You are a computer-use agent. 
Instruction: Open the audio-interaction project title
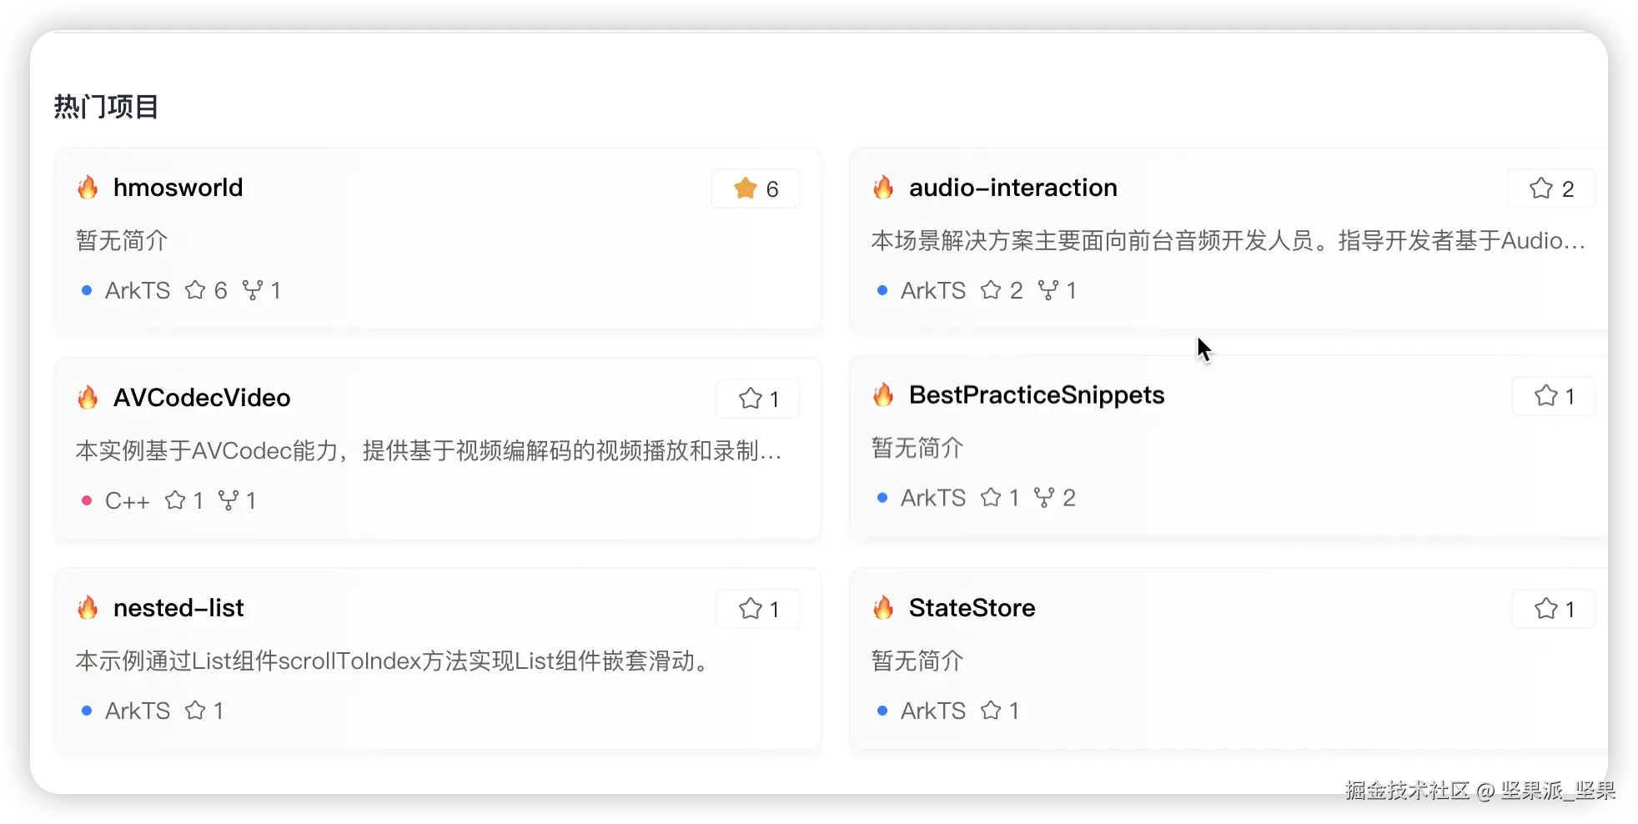pos(1012,188)
